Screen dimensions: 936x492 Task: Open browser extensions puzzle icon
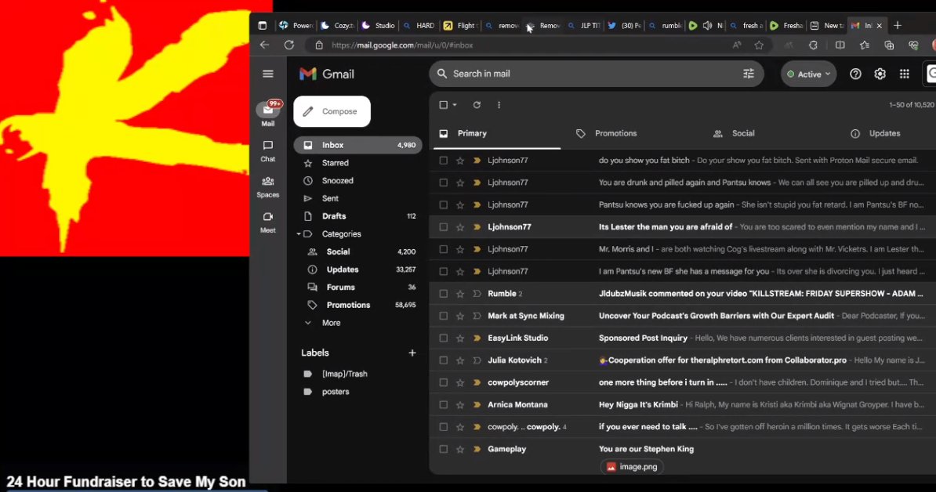(x=813, y=45)
